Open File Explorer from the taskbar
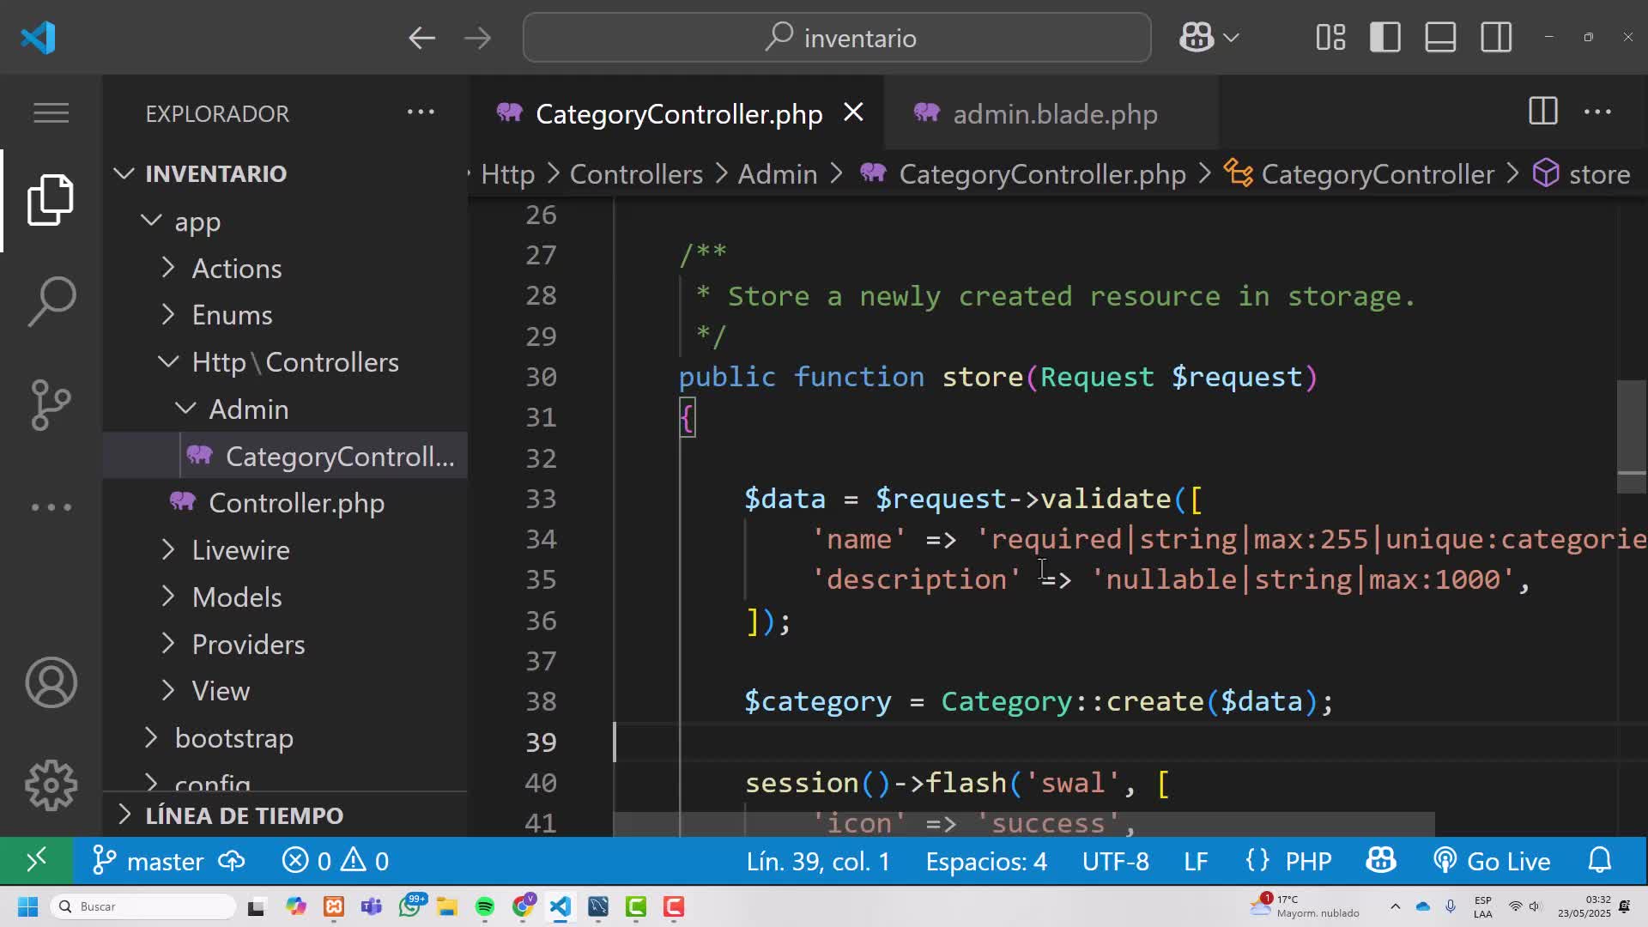The width and height of the screenshot is (1648, 927). coord(446,906)
